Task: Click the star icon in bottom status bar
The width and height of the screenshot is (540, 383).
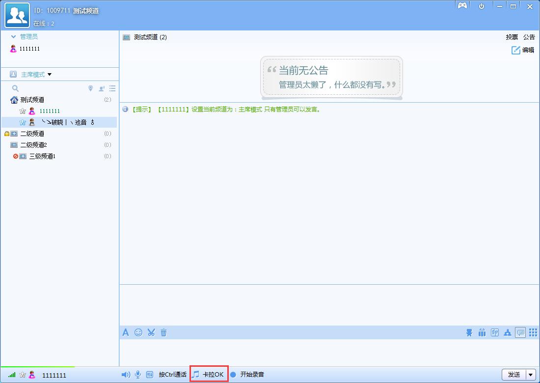Action: pyautogui.click(x=23, y=375)
